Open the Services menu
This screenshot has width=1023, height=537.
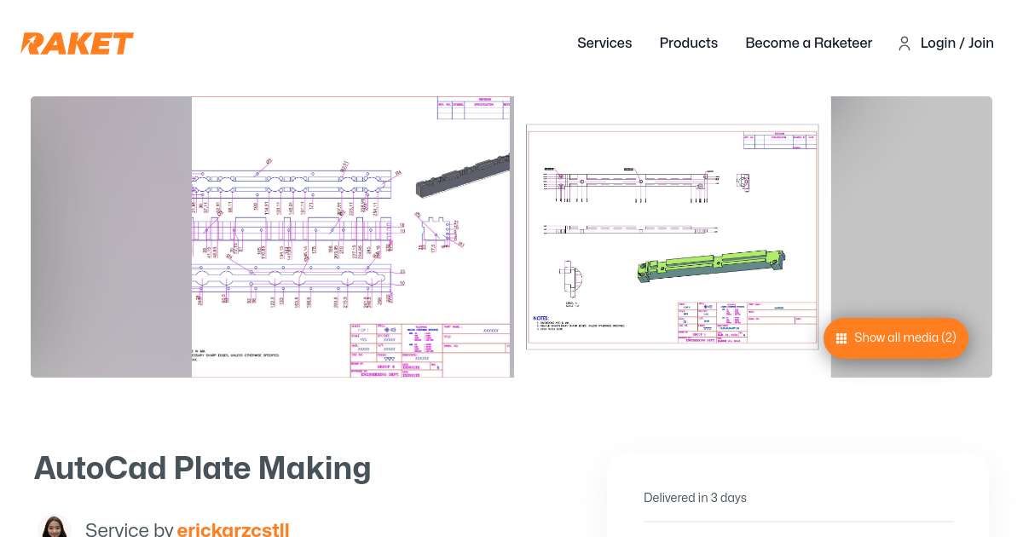tap(604, 43)
